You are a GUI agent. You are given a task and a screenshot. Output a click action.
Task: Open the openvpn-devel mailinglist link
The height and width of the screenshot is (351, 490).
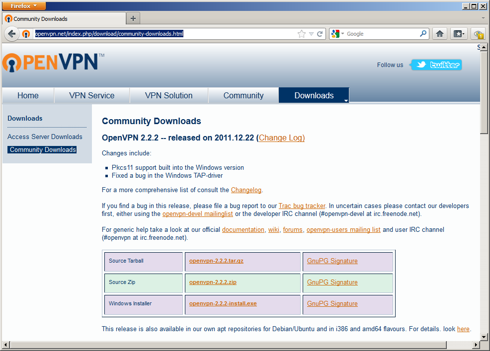tap(197, 213)
